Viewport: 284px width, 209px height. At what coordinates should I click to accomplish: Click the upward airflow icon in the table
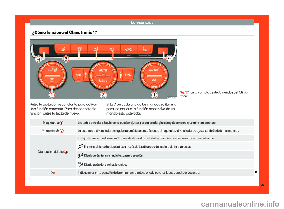(80, 164)
